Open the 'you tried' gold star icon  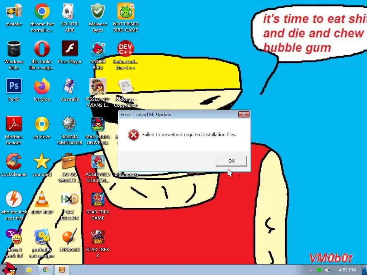[x=42, y=165]
